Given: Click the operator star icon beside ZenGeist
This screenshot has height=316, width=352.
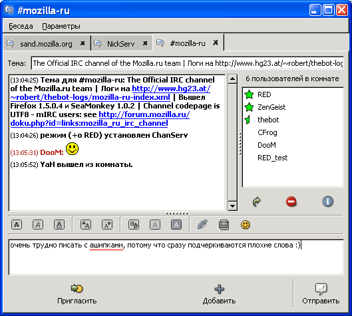Looking at the screenshot, I should 249,107.
